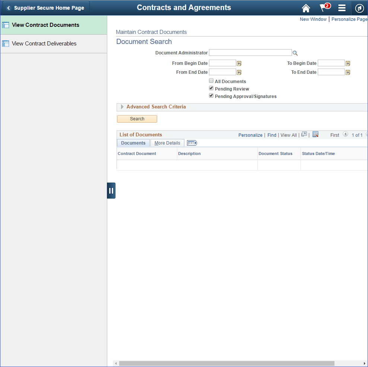Uncheck Pending Review

[211, 88]
